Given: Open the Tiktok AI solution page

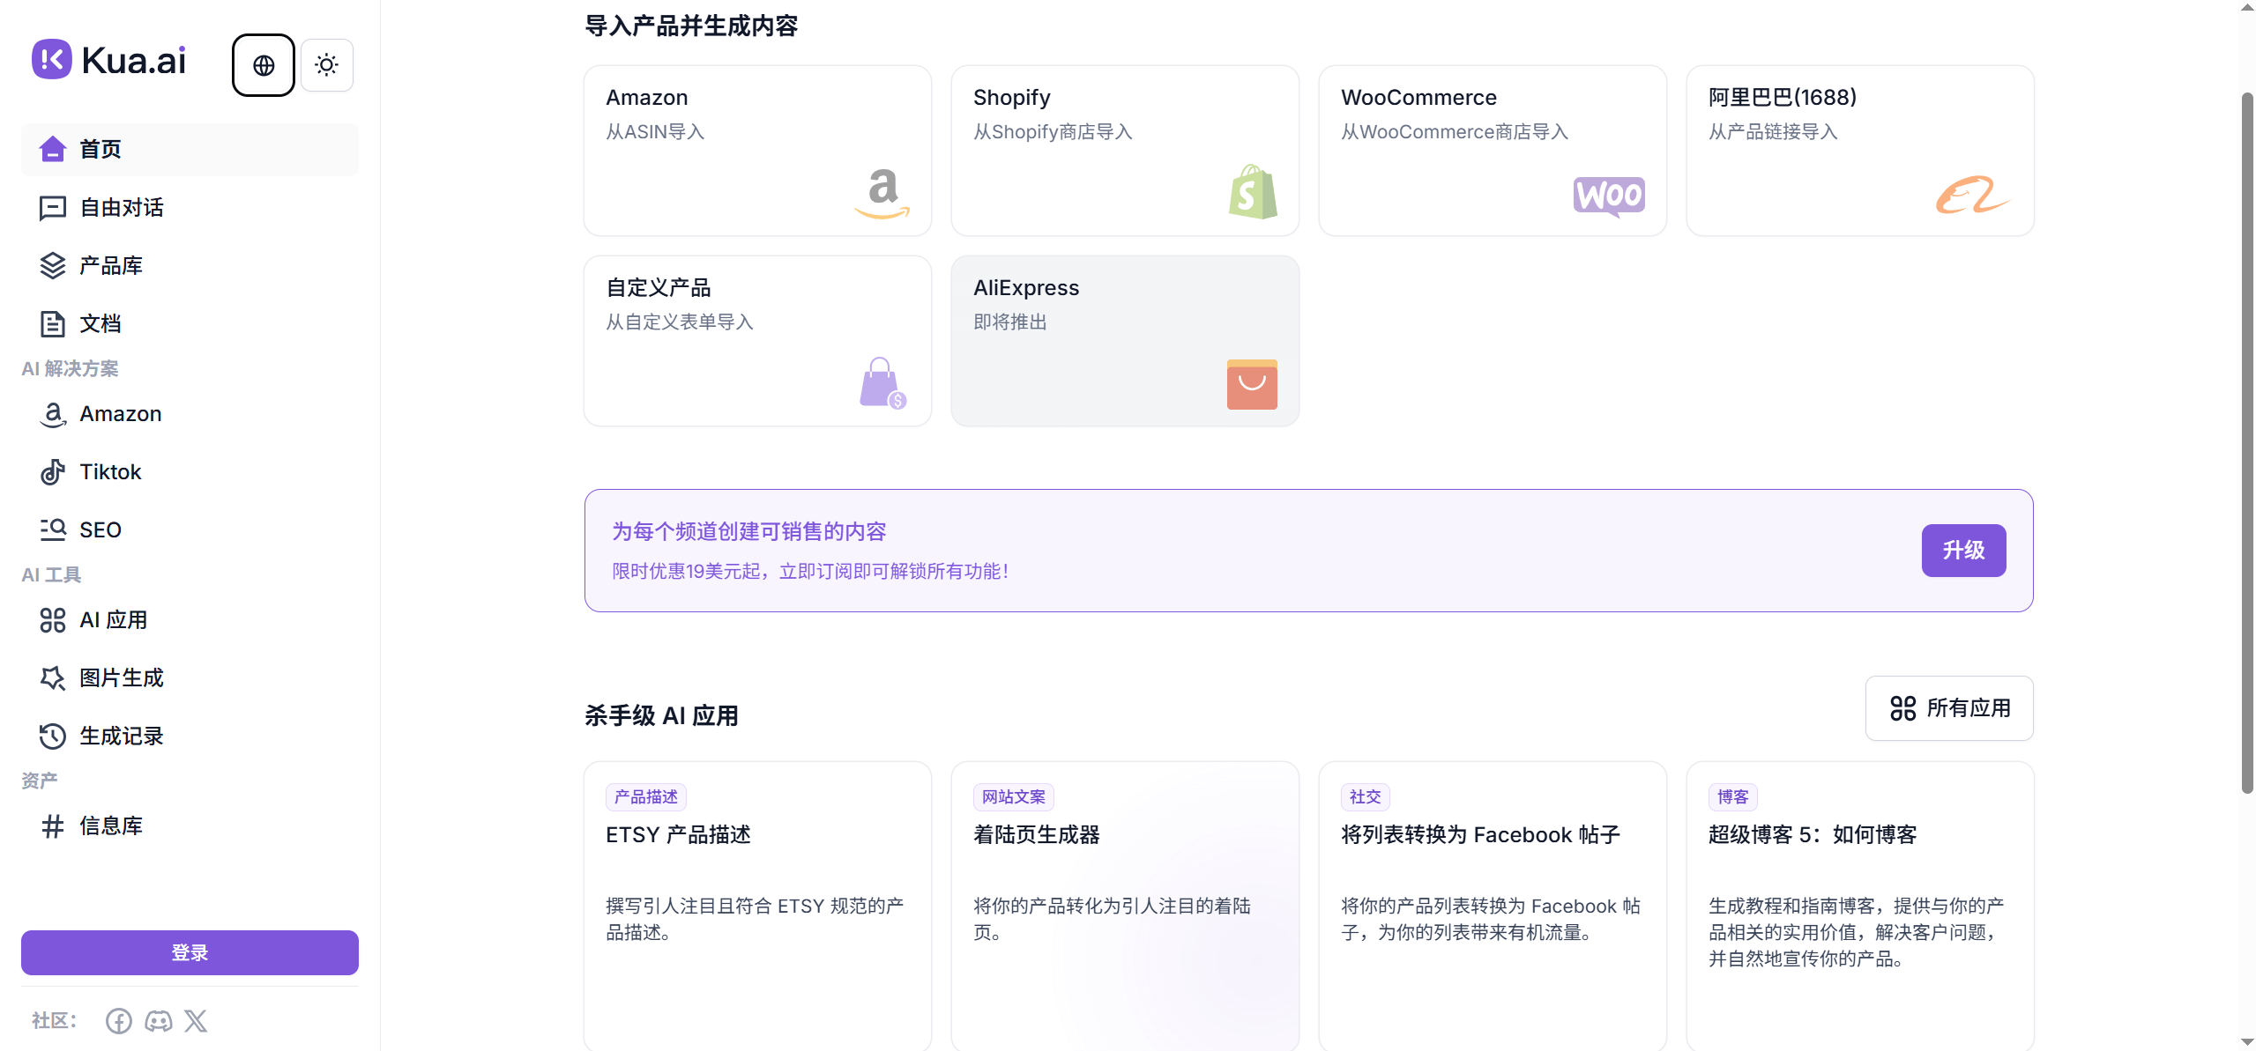Looking at the screenshot, I should (x=190, y=472).
